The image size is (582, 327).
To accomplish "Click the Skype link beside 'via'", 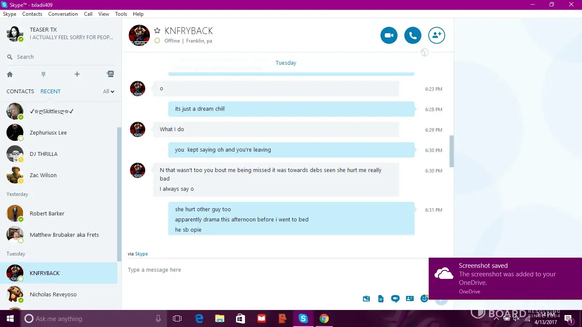I will [x=141, y=254].
